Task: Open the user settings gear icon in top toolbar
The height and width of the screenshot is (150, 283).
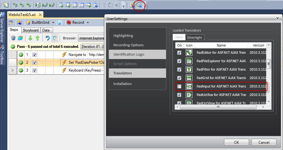Action: pos(139,5)
